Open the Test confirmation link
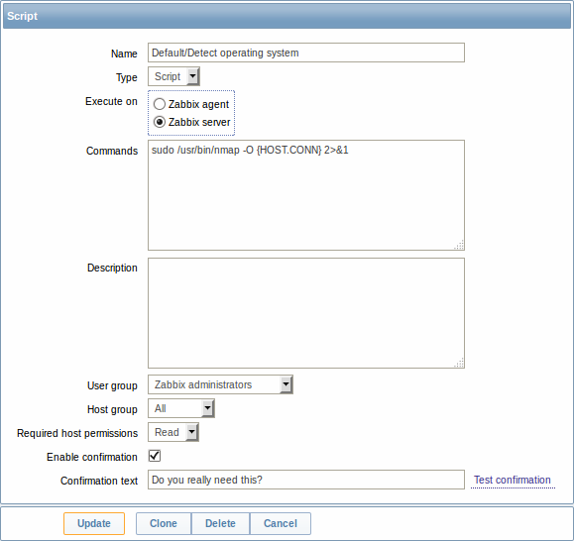The image size is (574, 541). pos(513,480)
